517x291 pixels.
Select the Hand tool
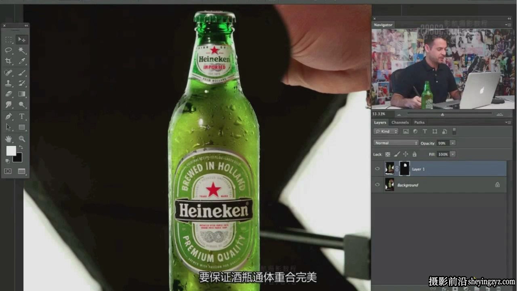(8, 139)
